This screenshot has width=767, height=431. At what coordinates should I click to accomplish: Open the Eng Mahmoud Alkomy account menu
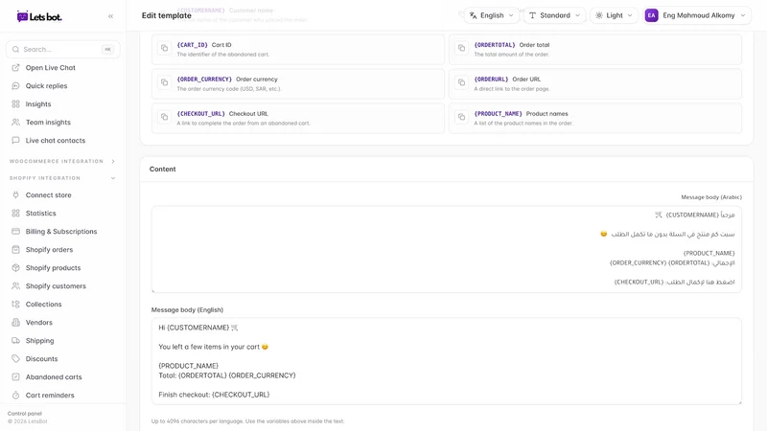[697, 15]
